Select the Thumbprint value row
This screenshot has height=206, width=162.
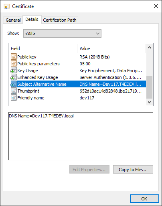pos(78,91)
